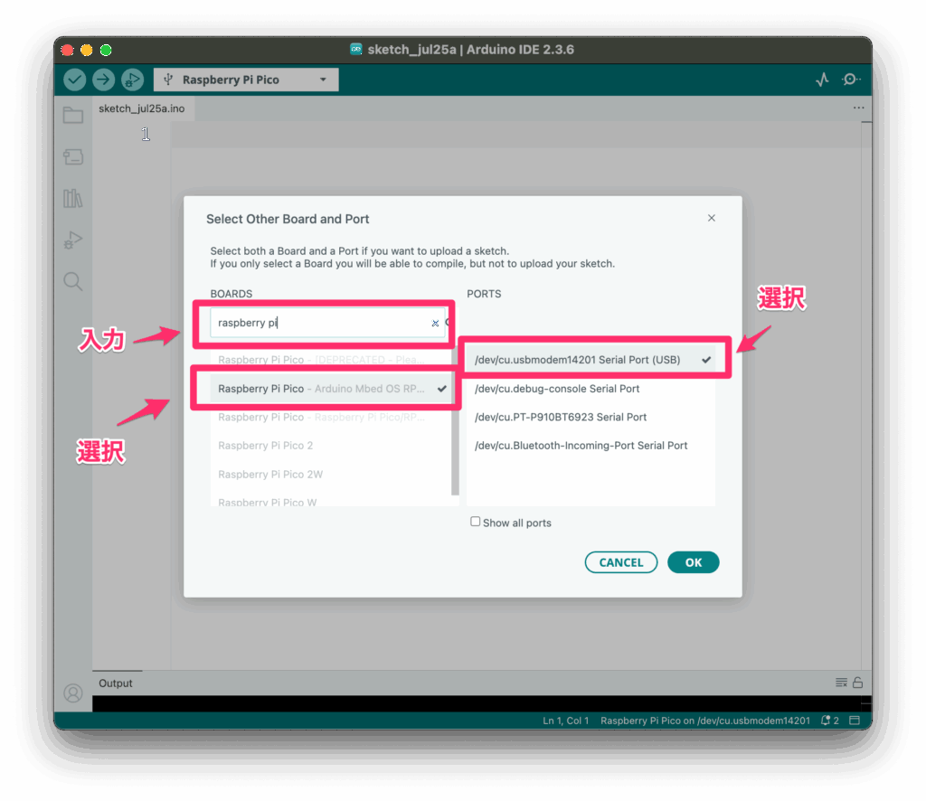Clear the board search text
Image resolution: width=926 pixels, height=801 pixels.
pyautogui.click(x=435, y=324)
